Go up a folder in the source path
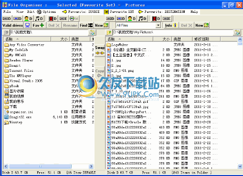 click(x=6, y=32)
